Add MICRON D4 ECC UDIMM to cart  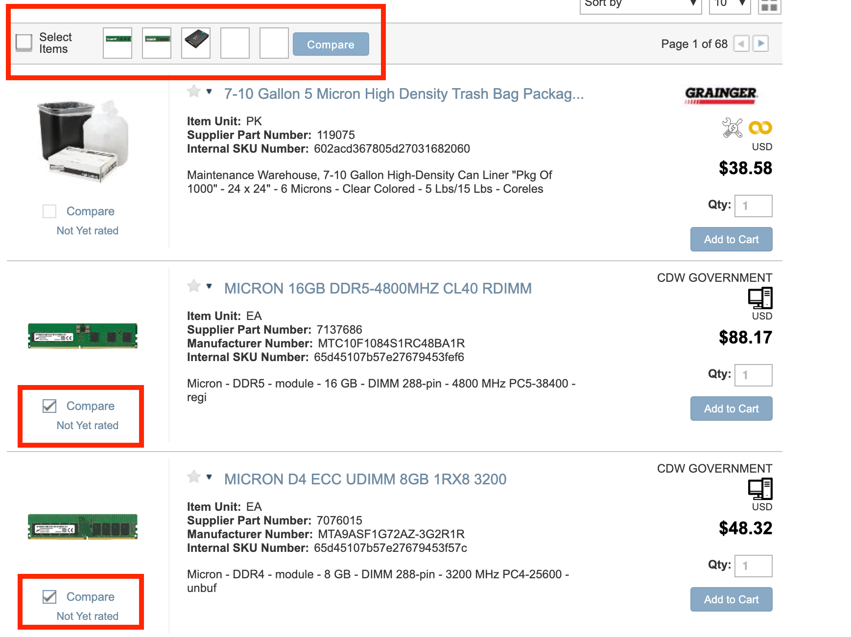pyautogui.click(x=731, y=599)
